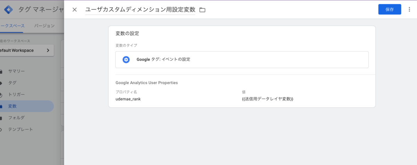Image resolution: width=417 pixels, height=165 pixels.
Task: Click the 値 column label
Action: [x=244, y=92]
